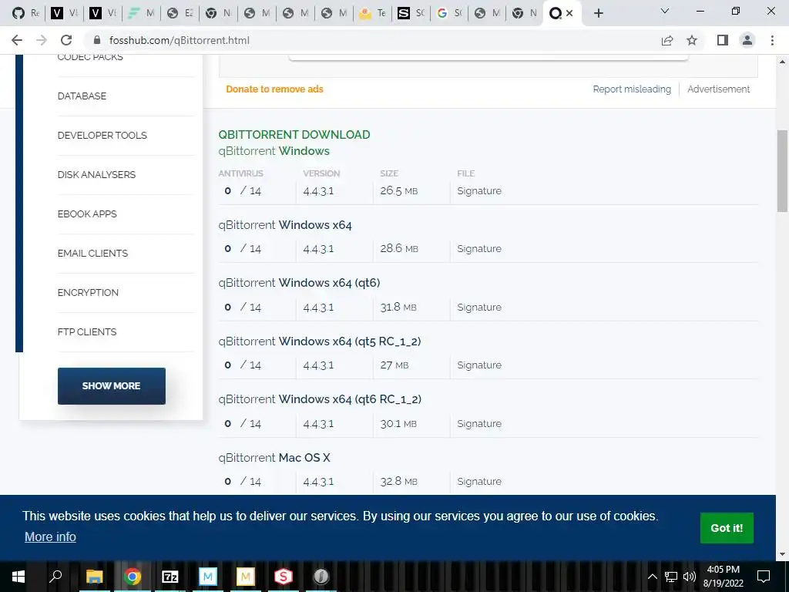Click the page vertical scrollbar thumb

782,171
